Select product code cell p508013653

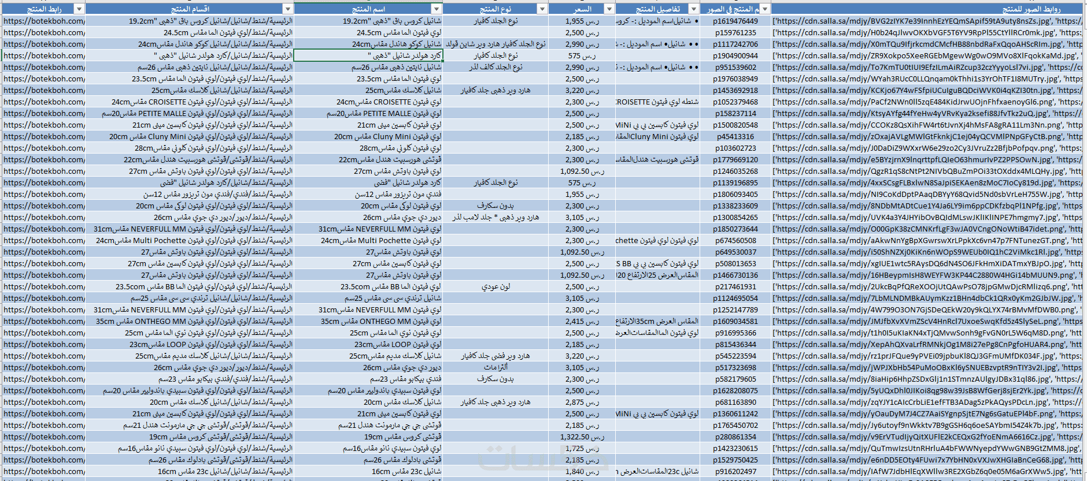[x=735, y=263]
